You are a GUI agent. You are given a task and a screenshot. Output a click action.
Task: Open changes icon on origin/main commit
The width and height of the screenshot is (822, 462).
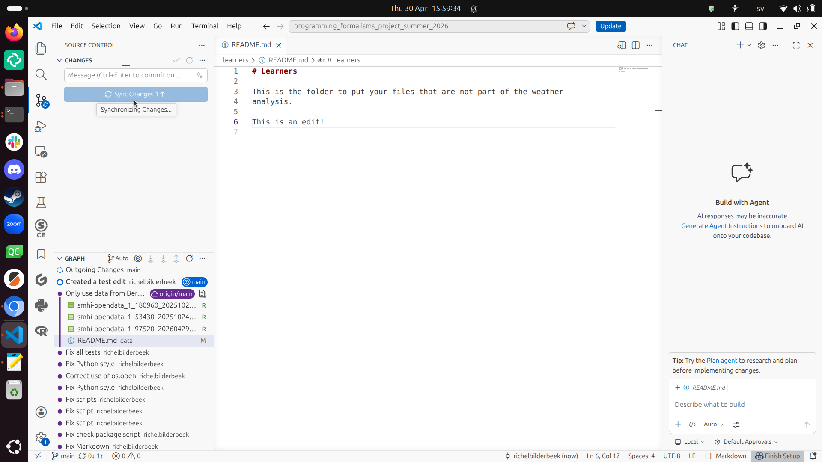(x=203, y=294)
